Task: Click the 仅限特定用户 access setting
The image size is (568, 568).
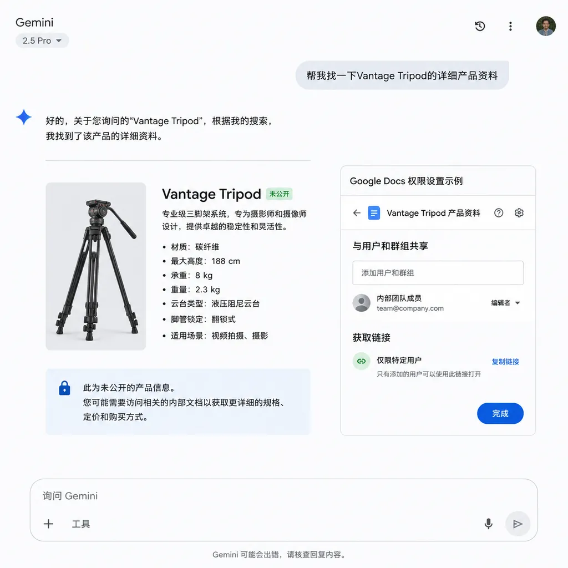Action: (x=399, y=361)
